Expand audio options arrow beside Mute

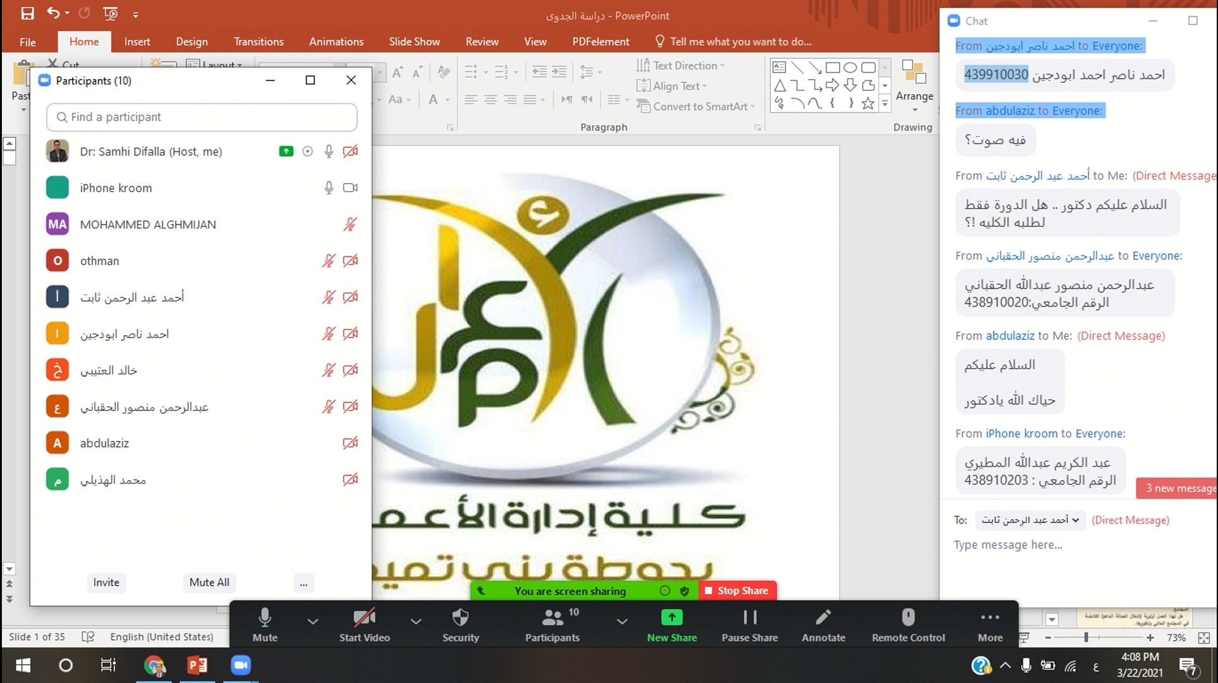(313, 622)
